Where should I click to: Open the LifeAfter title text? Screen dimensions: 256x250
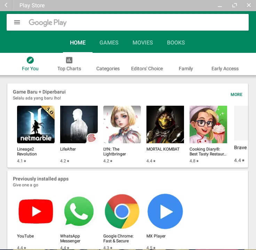click(x=68, y=149)
